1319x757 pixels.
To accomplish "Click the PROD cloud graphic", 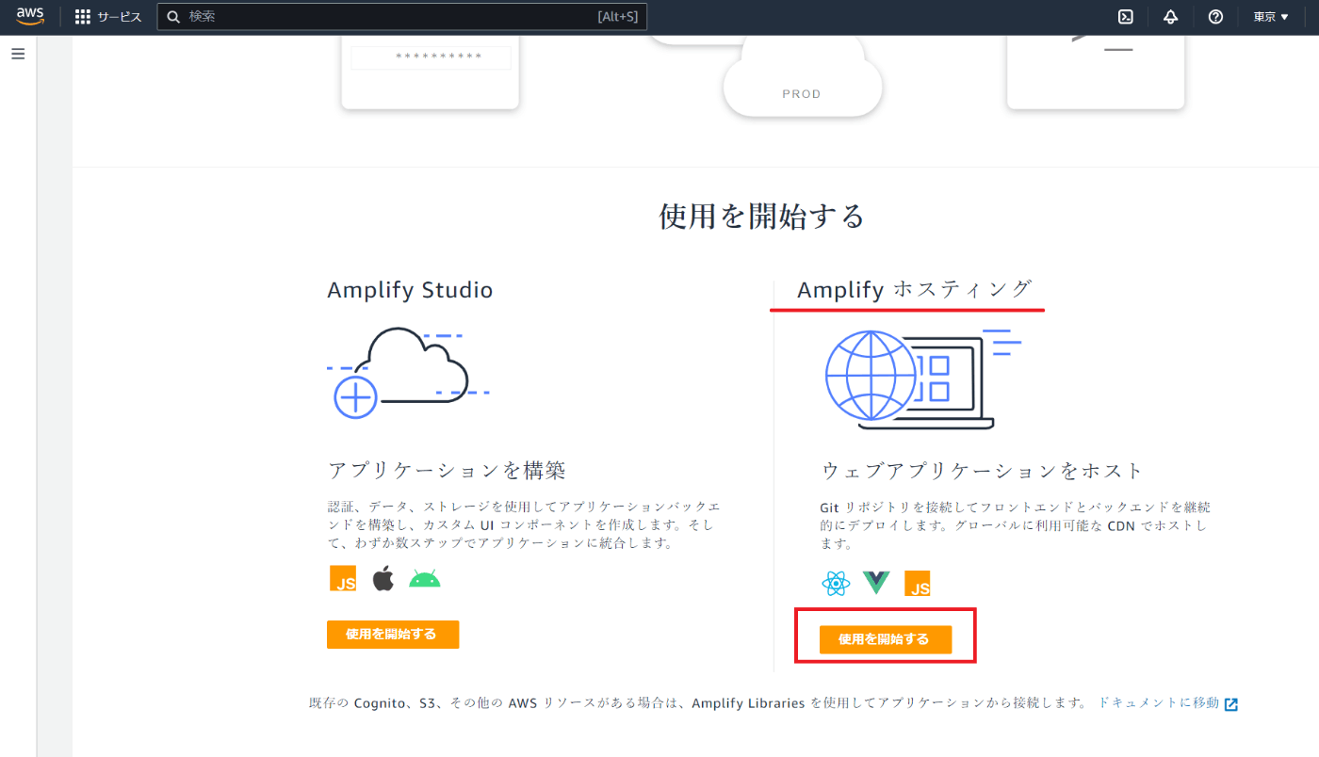I will point(802,78).
